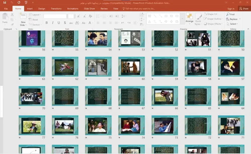The image size is (251, 154).
Task: Switch to the Transitions tab
Action: coord(56,8)
